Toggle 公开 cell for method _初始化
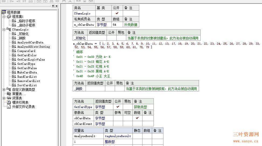This screenshot has width=262, height=146. coord(111,38)
